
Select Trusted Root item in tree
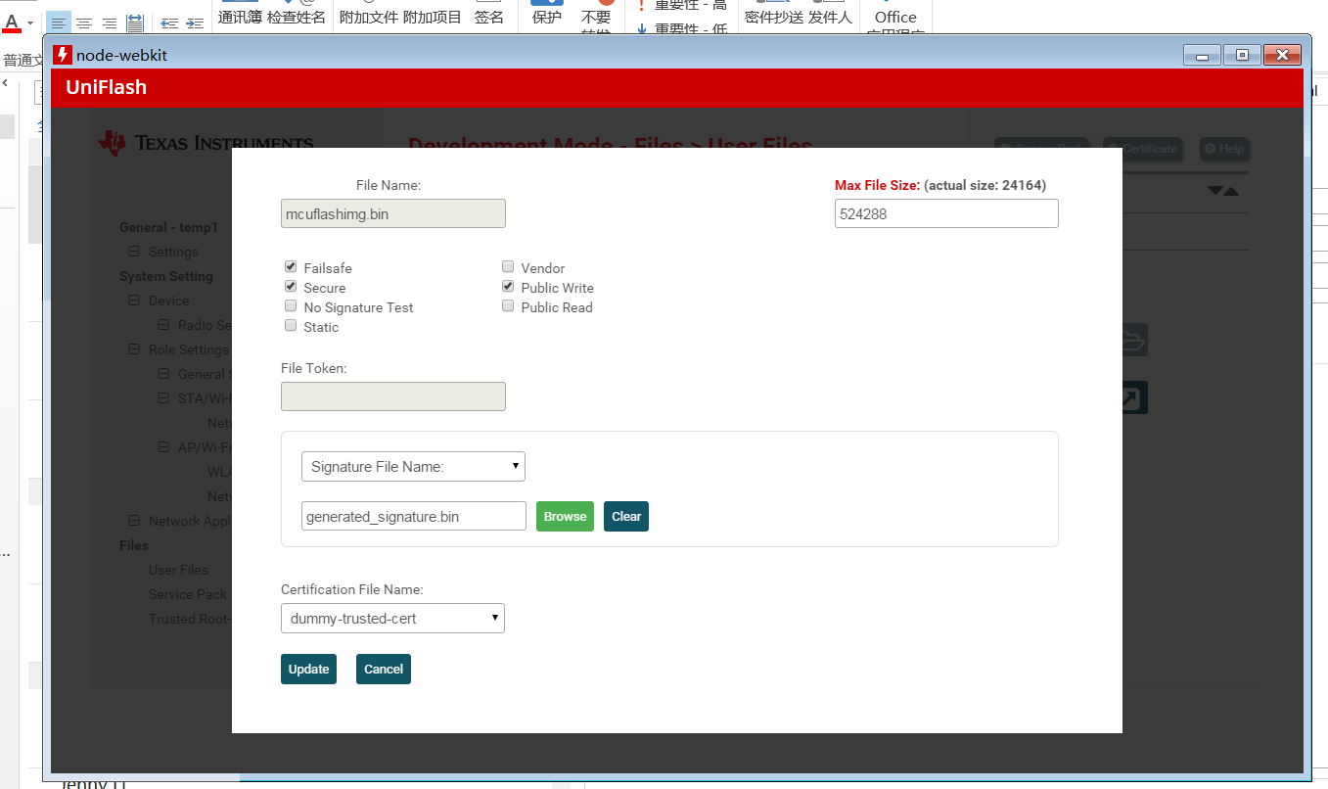click(190, 619)
